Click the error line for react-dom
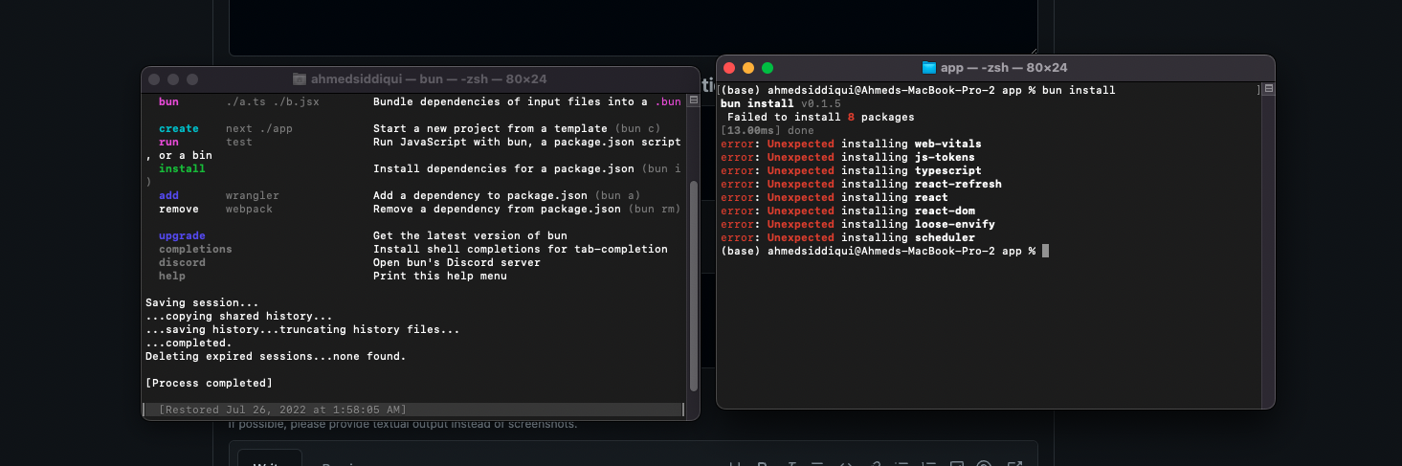 848,211
